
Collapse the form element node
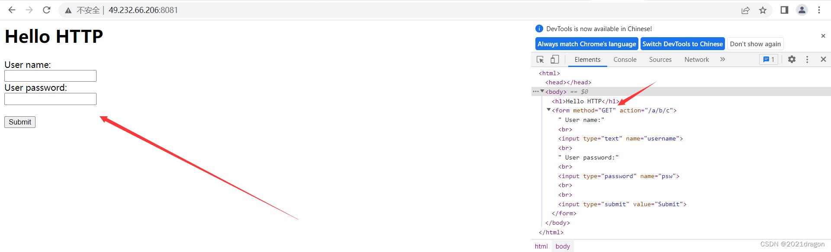tap(549, 110)
